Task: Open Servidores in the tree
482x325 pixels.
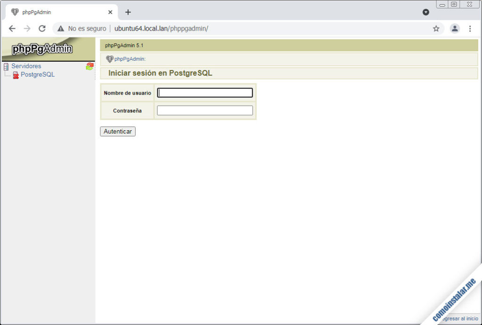Action: point(26,66)
